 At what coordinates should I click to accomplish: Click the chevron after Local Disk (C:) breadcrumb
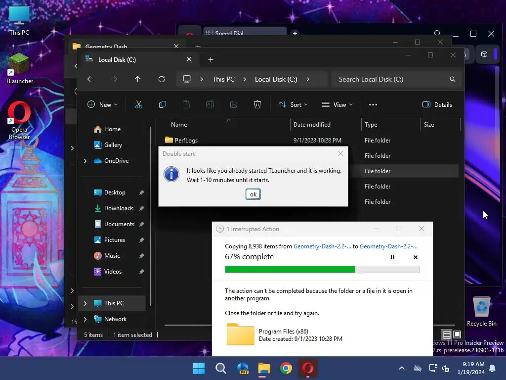(x=308, y=79)
